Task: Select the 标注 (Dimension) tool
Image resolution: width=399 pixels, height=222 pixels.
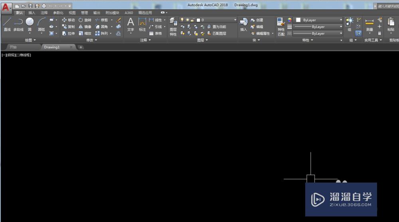Action: click(x=142, y=25)
